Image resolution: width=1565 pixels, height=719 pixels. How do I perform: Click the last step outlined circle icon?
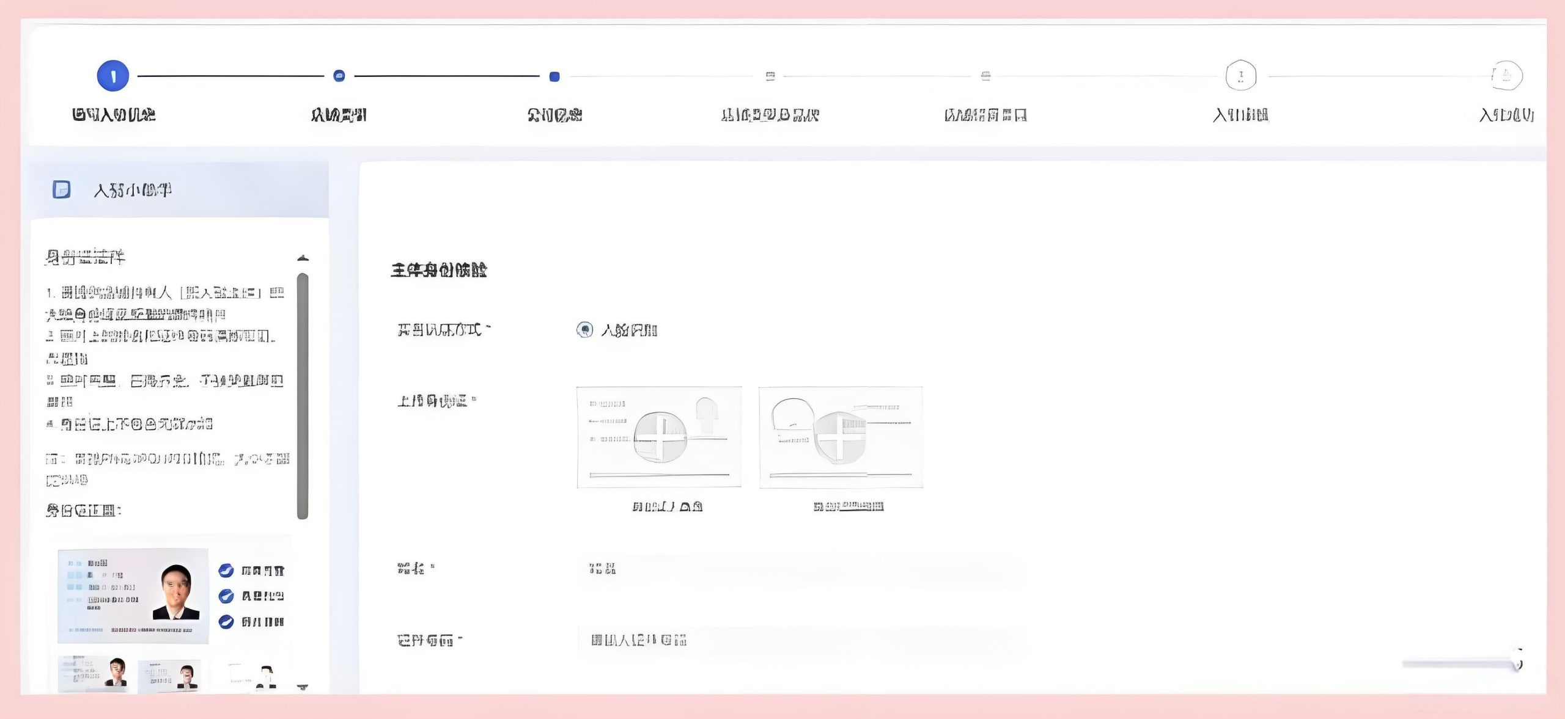1506,76
